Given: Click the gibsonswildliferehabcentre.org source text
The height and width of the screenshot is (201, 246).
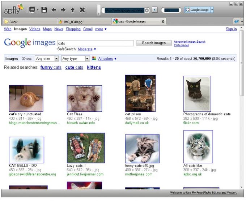Looking at the screenshot, I should click(x=33, y=174).
